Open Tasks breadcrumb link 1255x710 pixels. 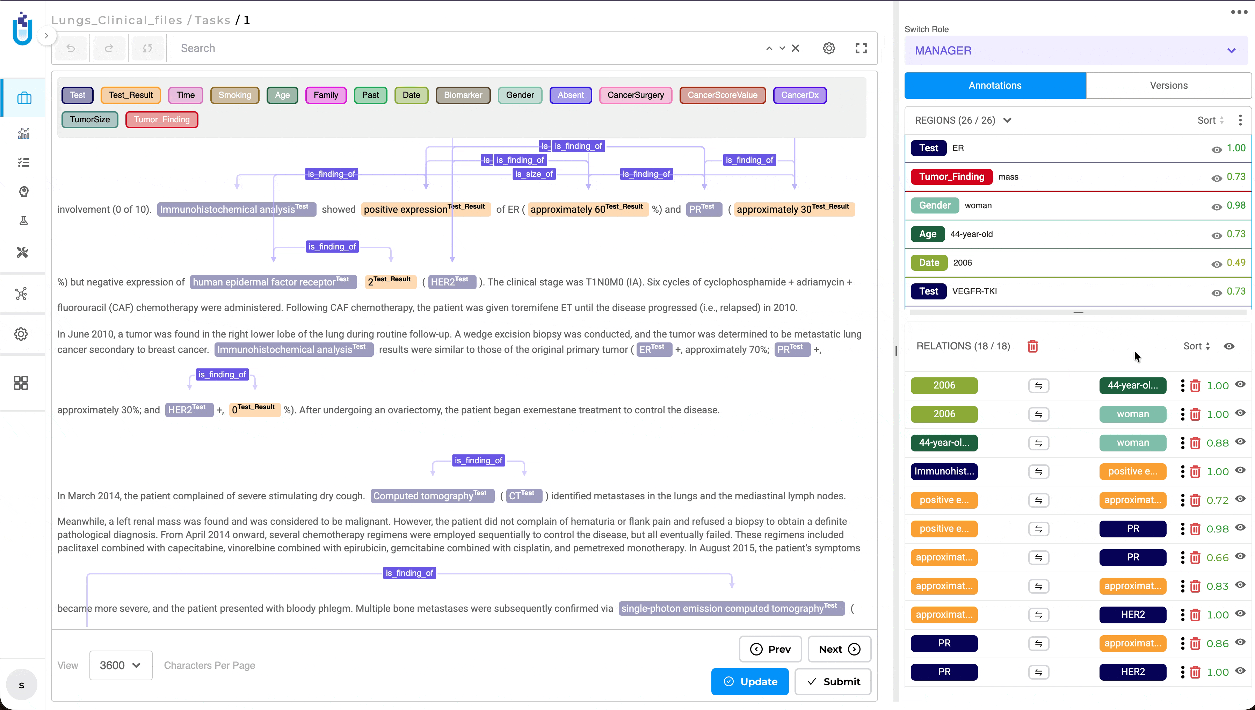(212, 20)
